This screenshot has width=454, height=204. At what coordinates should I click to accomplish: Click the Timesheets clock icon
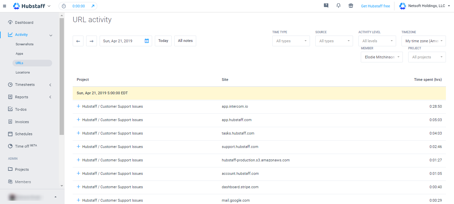coord(10,85)
